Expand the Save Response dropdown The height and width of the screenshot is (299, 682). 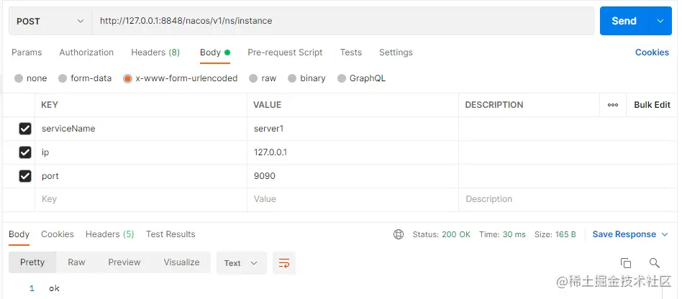tap(665, 234)
